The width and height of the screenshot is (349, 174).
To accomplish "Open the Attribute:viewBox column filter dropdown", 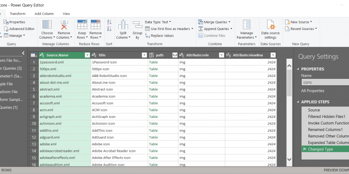I will 273,55.
